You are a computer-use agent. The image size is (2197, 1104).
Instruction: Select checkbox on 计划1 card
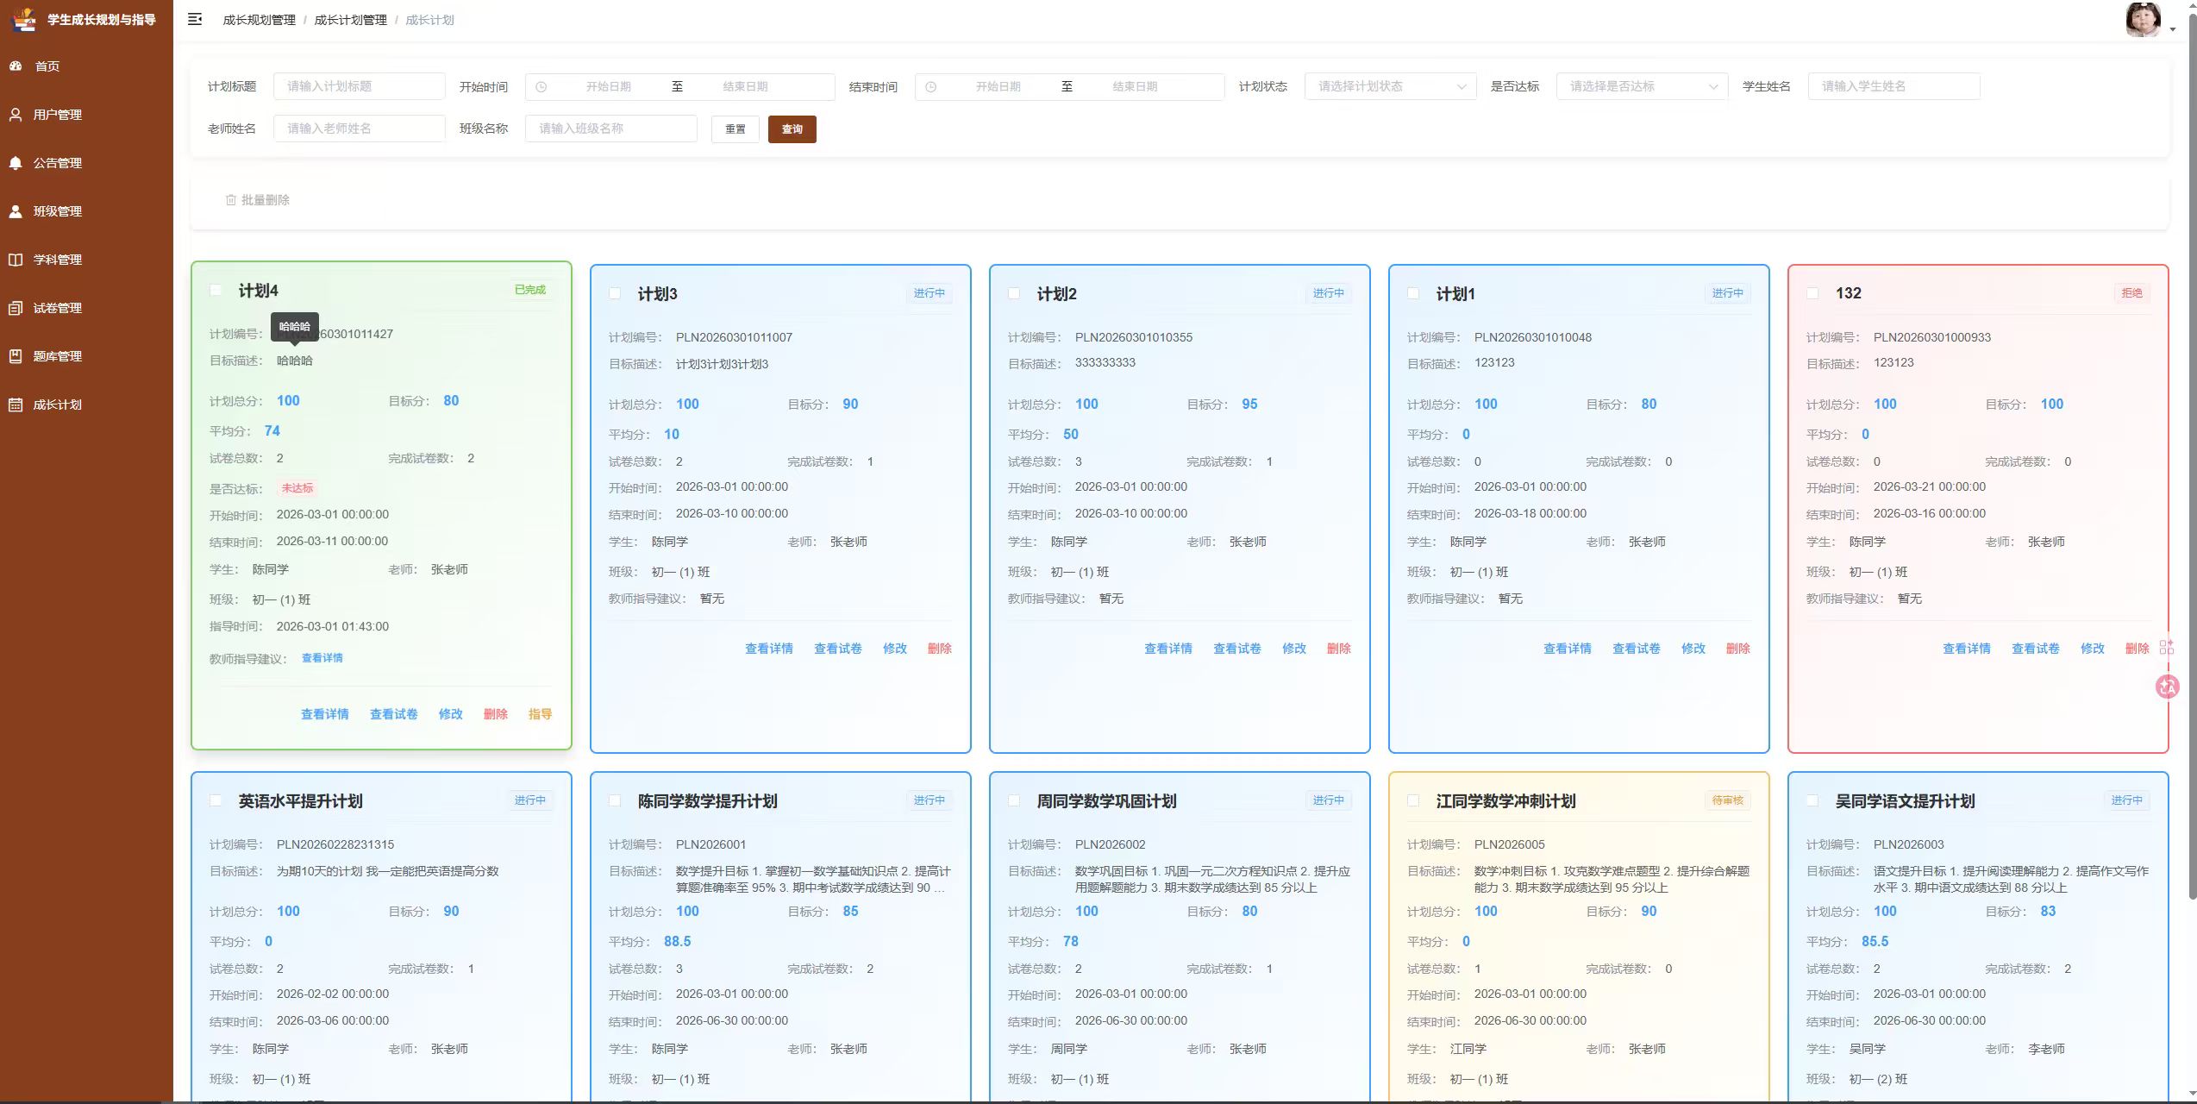1413,294
